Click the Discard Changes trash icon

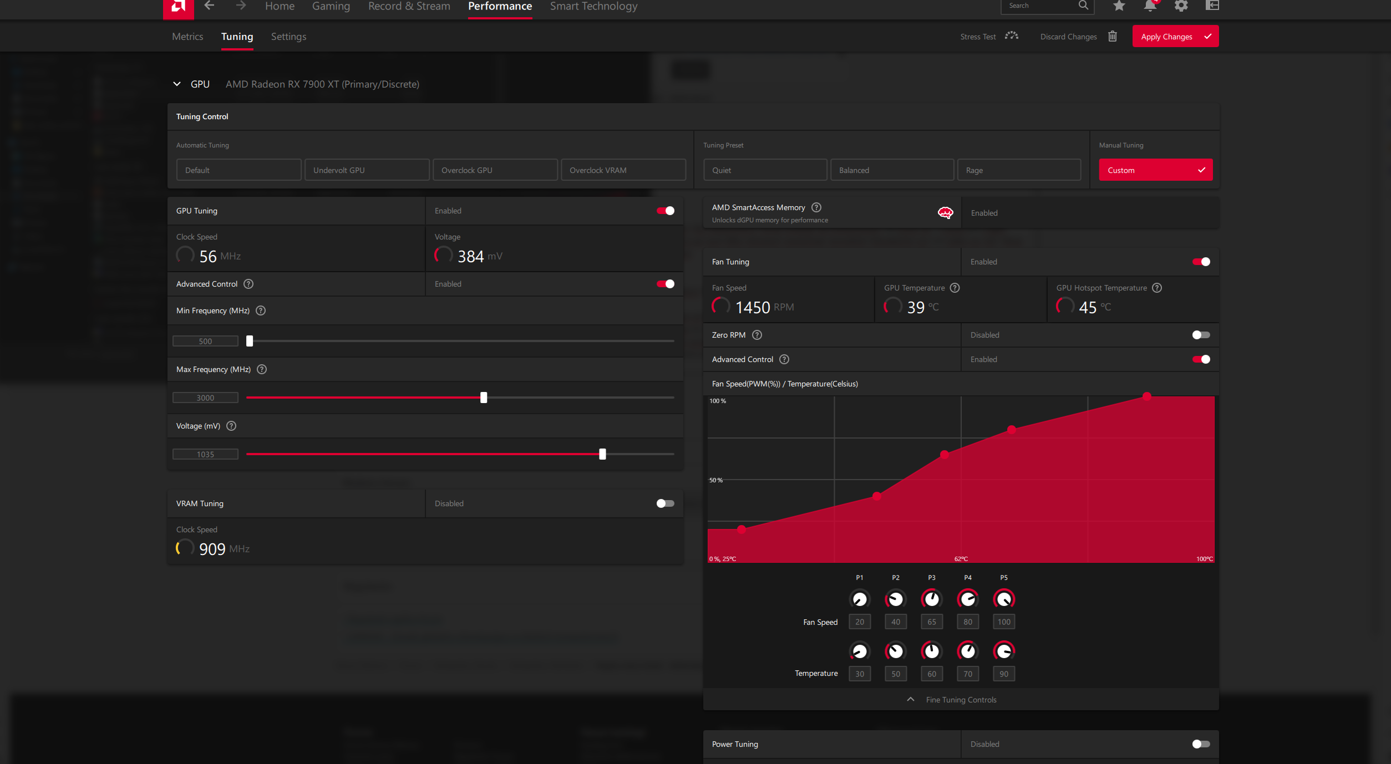pyautogui.click(x=1113, y=37)
